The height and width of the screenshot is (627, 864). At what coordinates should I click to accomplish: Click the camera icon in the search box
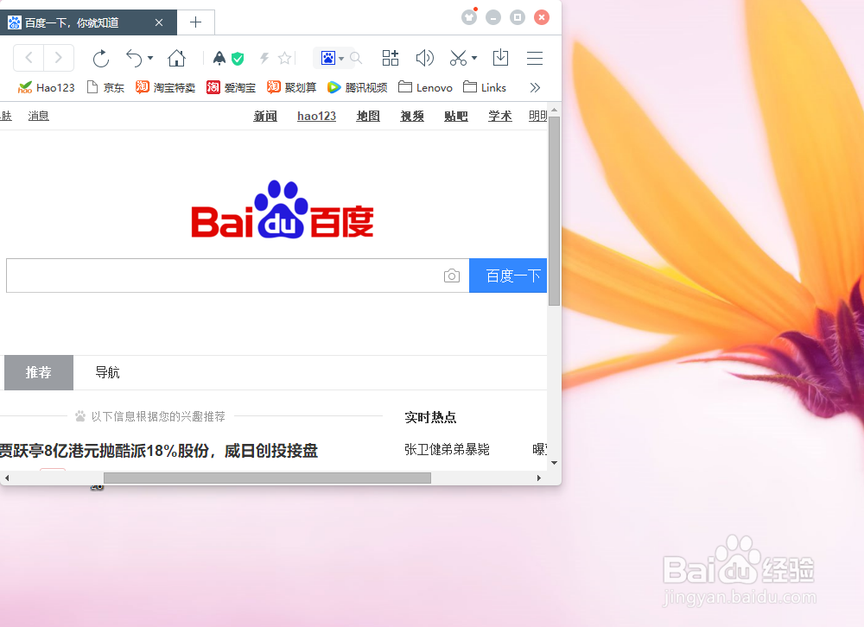451,275
